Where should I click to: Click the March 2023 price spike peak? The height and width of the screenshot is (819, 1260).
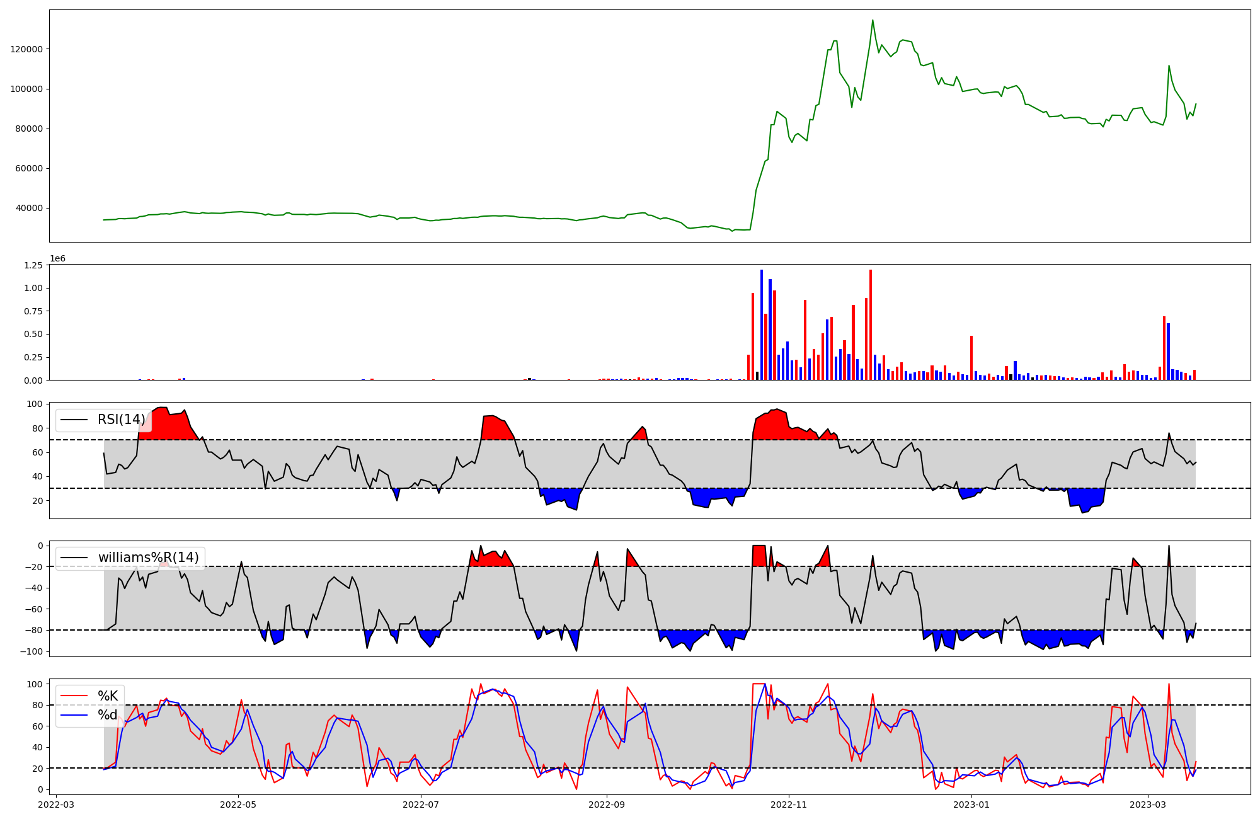1169,66
